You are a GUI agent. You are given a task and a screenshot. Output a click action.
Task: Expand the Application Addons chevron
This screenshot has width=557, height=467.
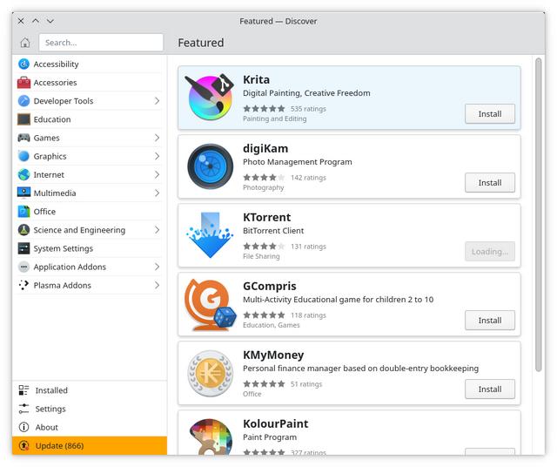pos(157,267)
